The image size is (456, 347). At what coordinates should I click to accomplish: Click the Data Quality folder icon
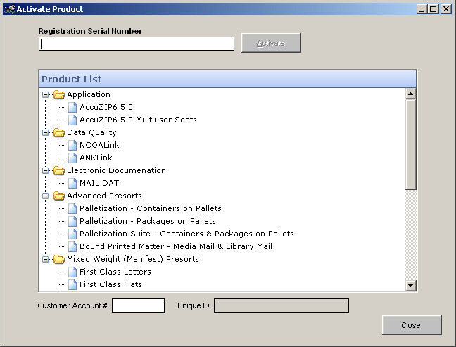tap(58, 132)
